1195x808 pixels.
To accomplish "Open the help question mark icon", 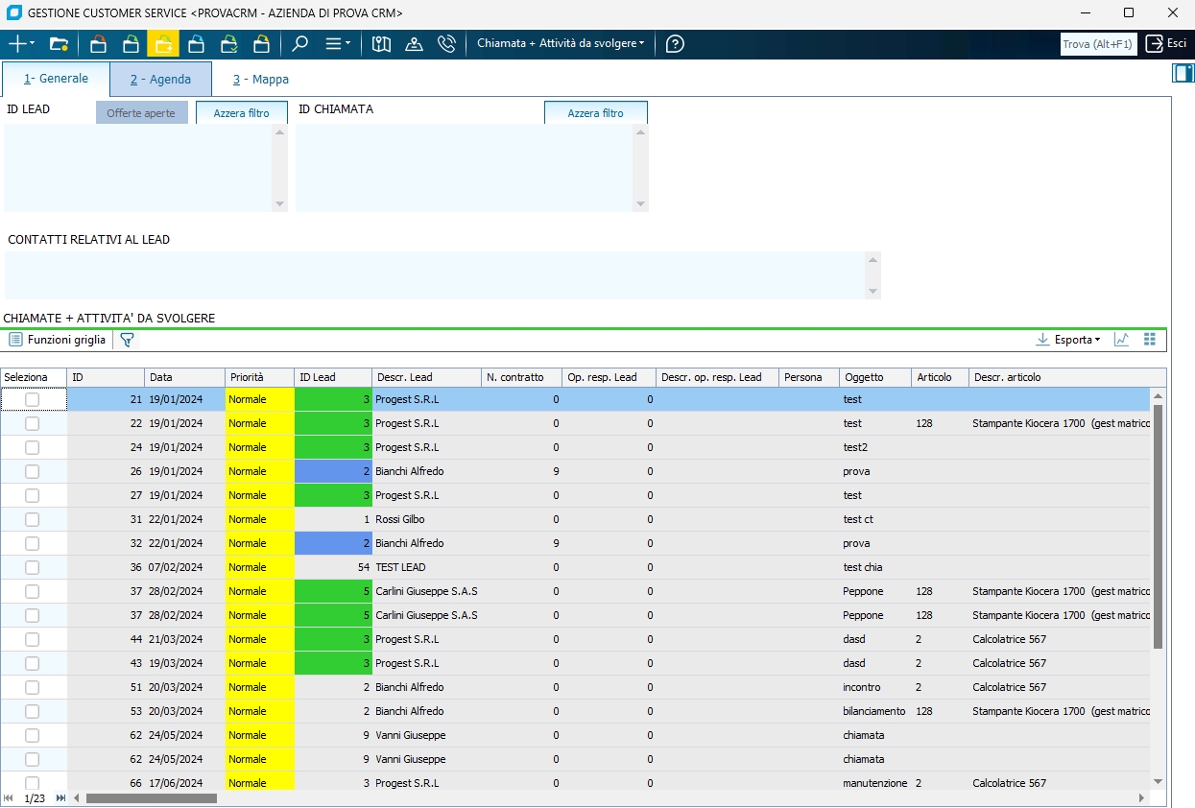I will click(675, 44).
